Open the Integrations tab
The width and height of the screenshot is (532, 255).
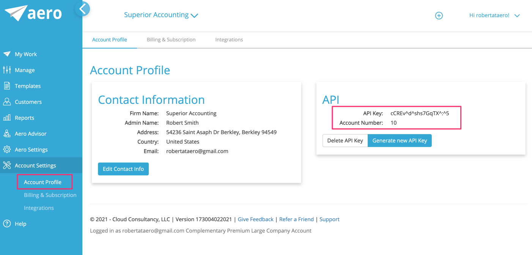(229, 39)
